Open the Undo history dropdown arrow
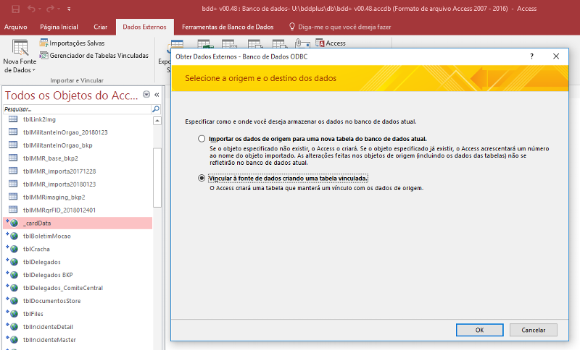This screenshot has width=580, height=350. [40, 9]
